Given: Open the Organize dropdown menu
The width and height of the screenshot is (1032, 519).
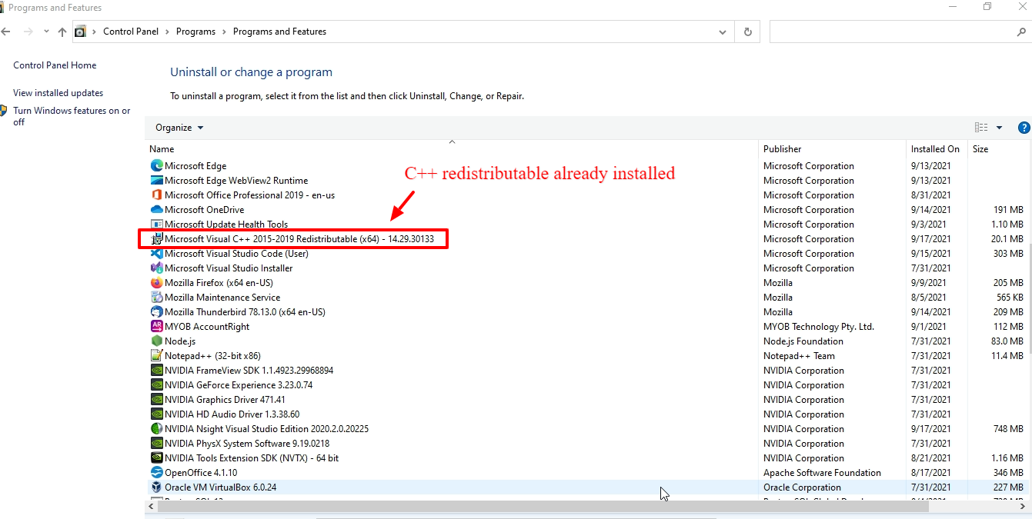Looking at the screenshot, I should coord(179,128).
